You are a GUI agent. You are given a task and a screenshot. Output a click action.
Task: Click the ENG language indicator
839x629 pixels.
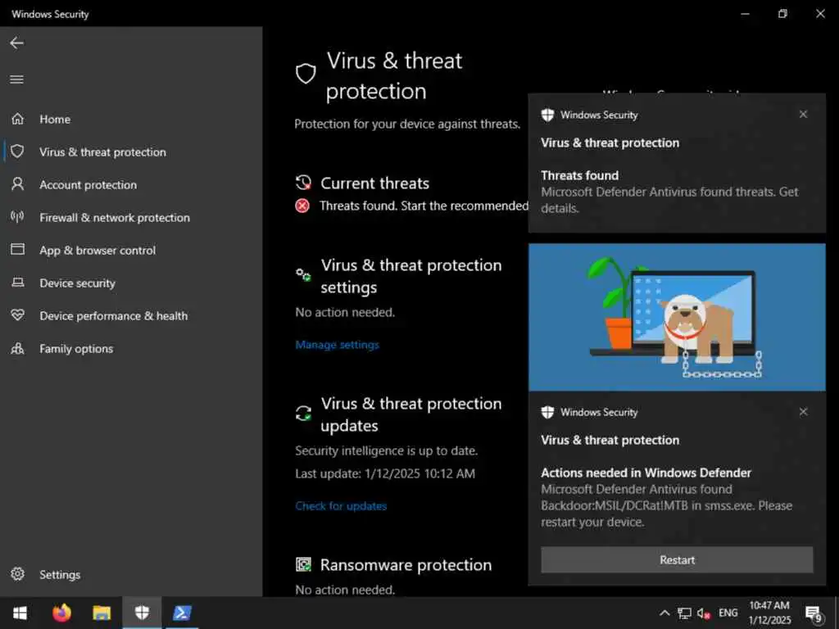click(x=728, y=613)
